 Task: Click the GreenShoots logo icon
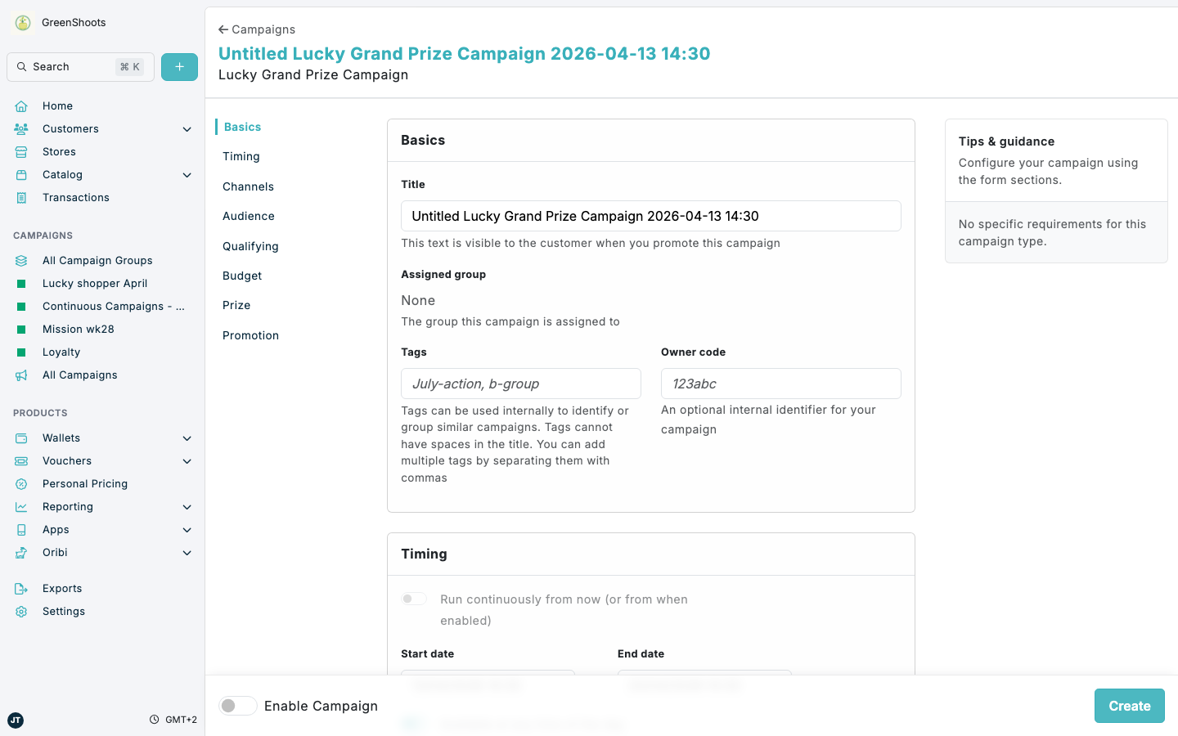(22, 22)
